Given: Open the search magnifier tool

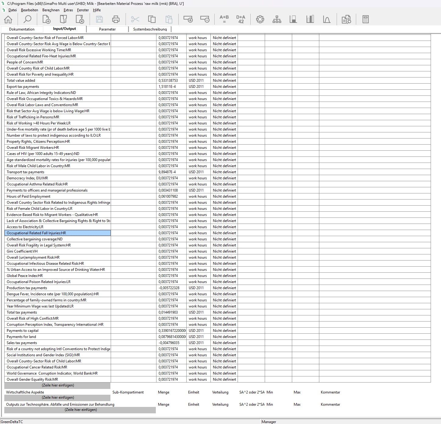Looking at the screenshot, I should (27, 19).
